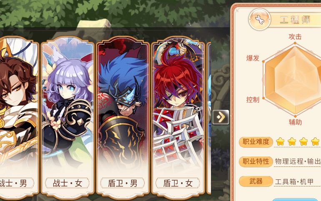
Task: Select the 盾卫·女 character card
Action: (x=178, y=118)
